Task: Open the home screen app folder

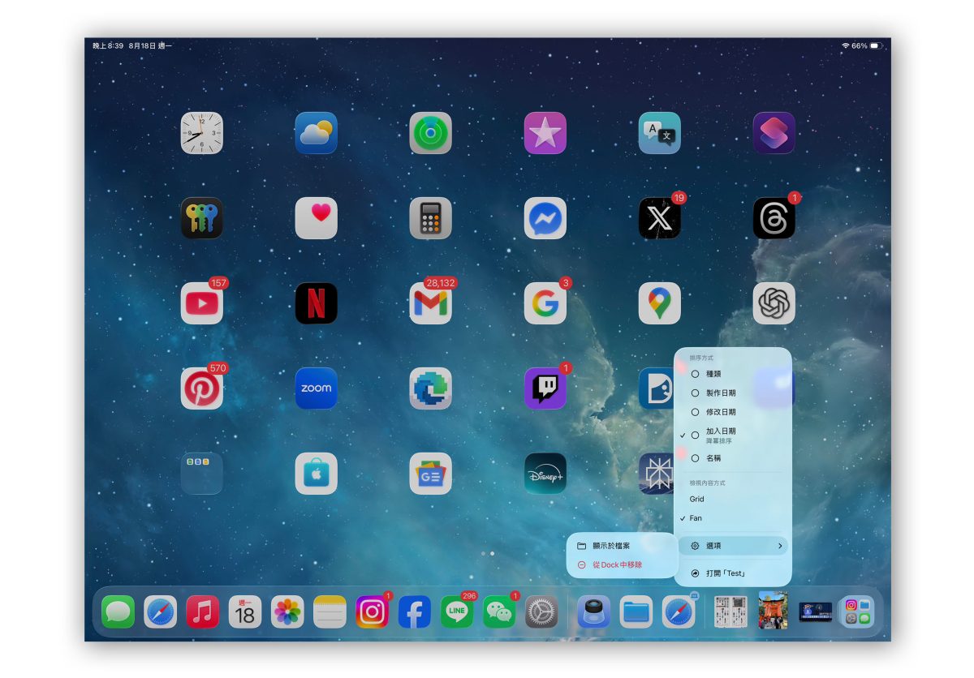Action: (x=201, y=474)
